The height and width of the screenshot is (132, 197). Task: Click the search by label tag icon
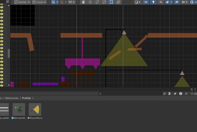point(175,93)
